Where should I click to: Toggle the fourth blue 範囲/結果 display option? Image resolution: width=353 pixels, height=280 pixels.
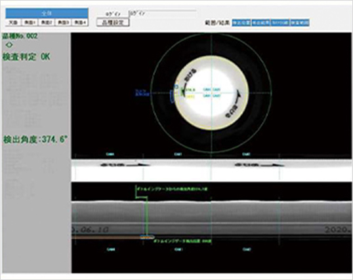coord(300,23)
